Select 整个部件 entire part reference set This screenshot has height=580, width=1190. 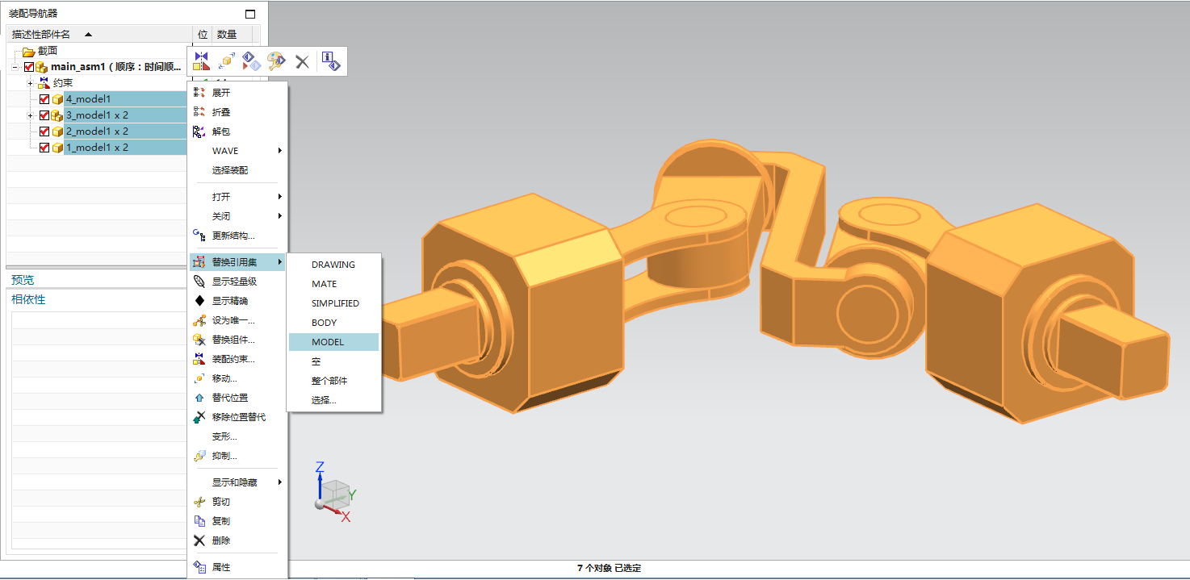pos(333,381)
